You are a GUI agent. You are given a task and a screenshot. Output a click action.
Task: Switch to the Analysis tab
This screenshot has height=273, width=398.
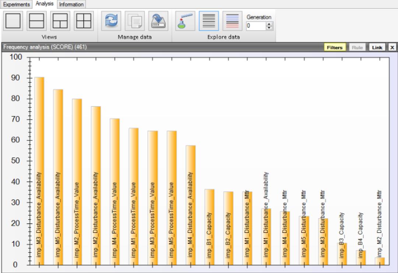45,4
